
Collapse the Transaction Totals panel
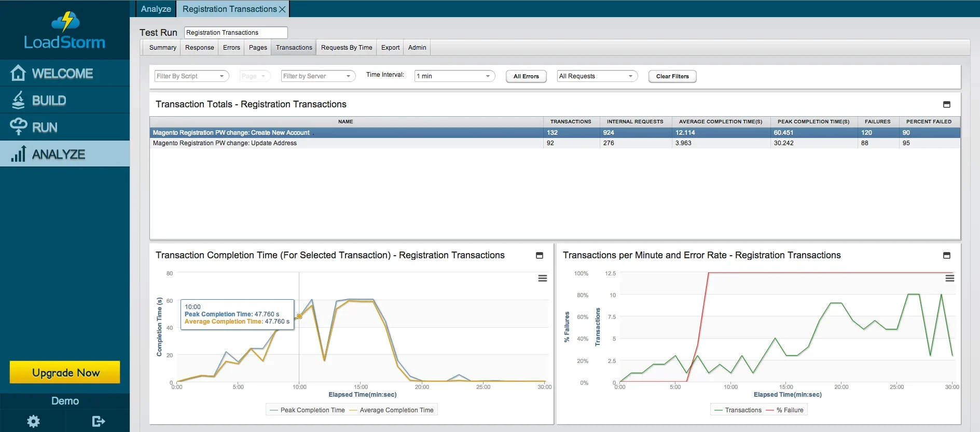tap(946, 104)
